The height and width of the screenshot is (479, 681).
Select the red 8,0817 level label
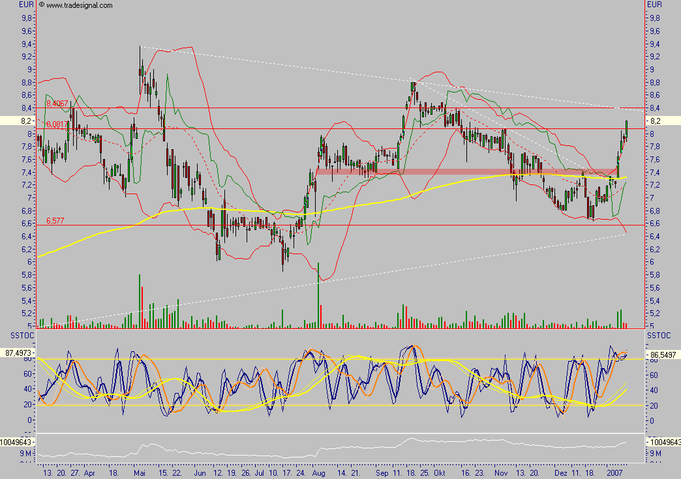[x=56, y=124]
